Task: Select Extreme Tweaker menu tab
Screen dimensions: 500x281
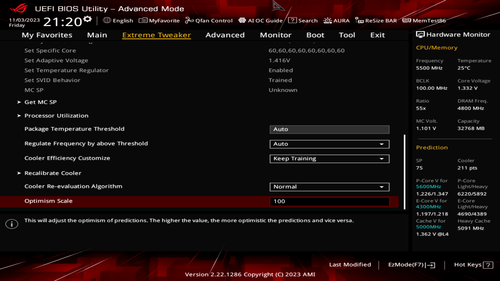Action: [157, 35]
